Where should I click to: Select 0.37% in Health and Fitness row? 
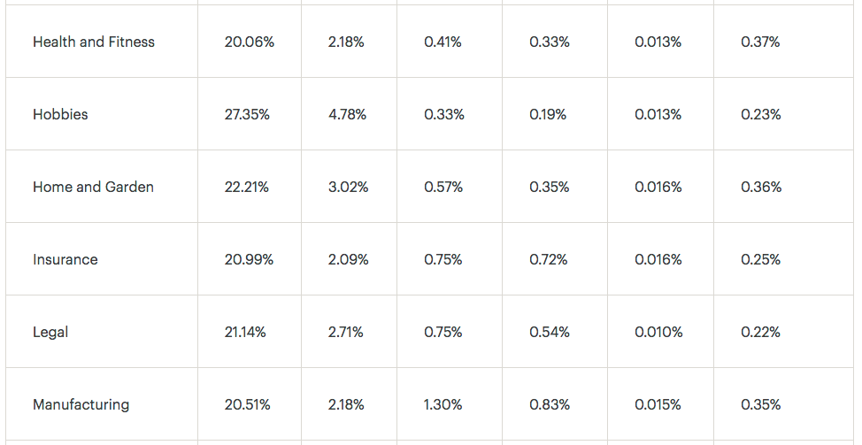760,42
